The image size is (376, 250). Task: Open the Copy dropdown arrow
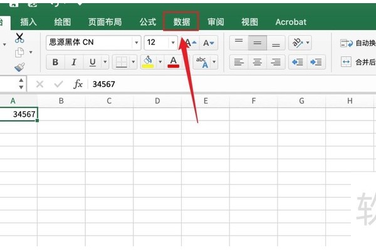31,52
